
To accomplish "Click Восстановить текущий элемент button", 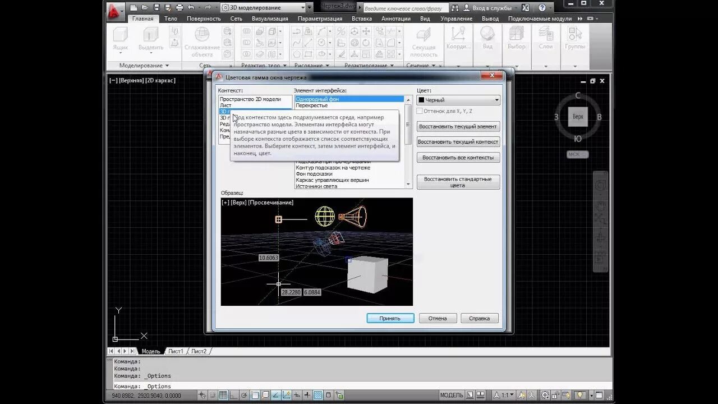I will (458, 126).
